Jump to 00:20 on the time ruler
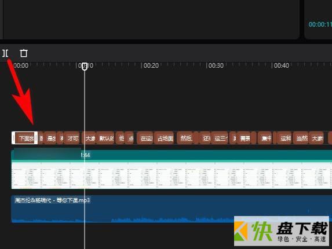The image size is (332, 249). pos(151,65)
